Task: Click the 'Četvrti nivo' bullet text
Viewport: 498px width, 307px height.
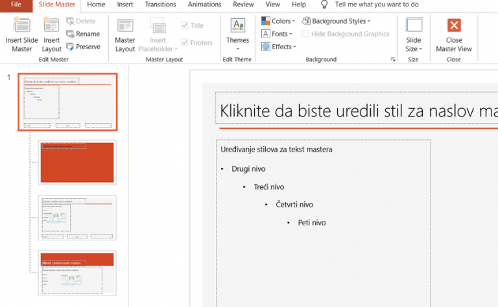Action: click(294, 205)
